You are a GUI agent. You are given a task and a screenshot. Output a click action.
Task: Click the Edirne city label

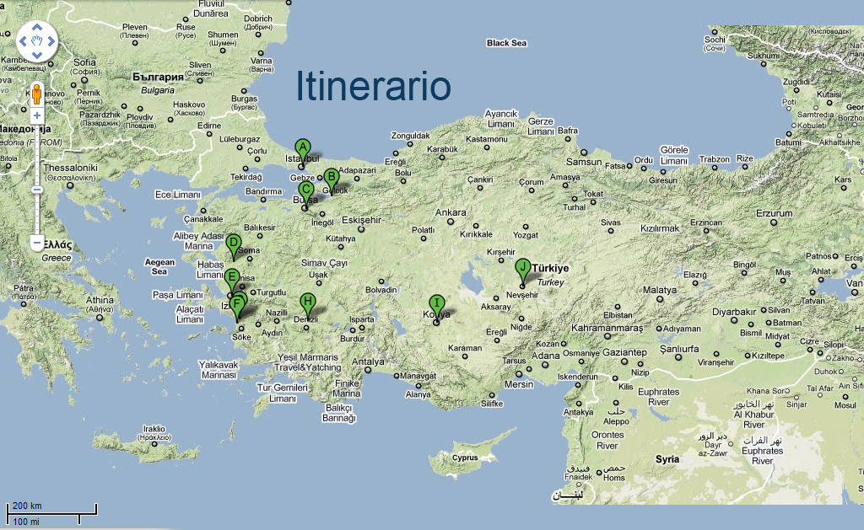[x=209, y=126]
